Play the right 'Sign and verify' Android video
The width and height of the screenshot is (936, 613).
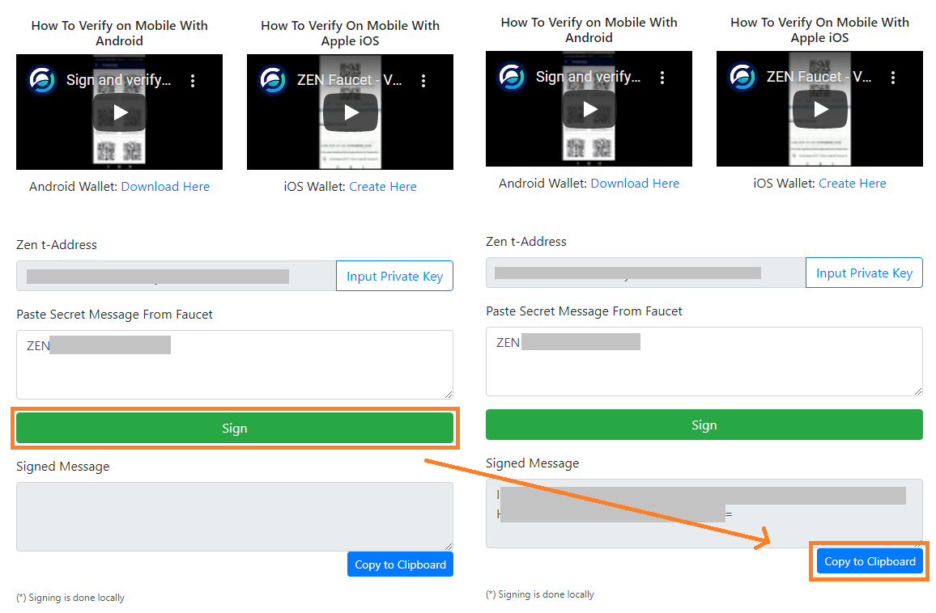[x=589, y=109]
